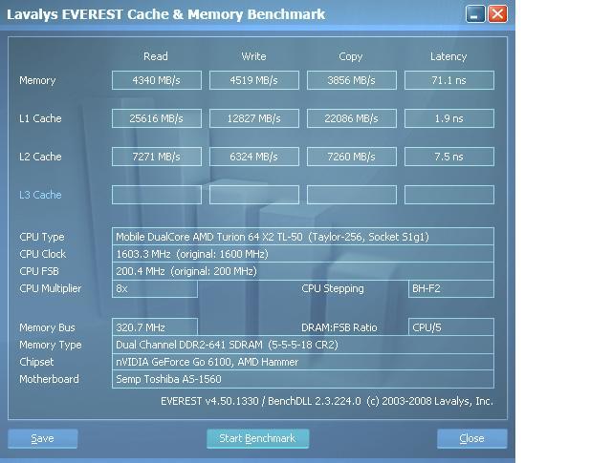Click the L1 Cache row label
612x463 pixels.
pyautogui.click(x=40, y=118)
